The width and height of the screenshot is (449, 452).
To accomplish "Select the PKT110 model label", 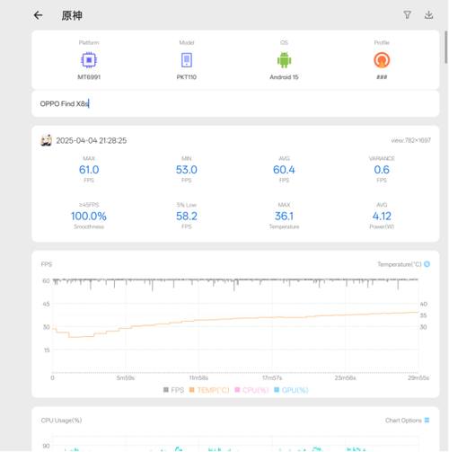I will point(187,77).
